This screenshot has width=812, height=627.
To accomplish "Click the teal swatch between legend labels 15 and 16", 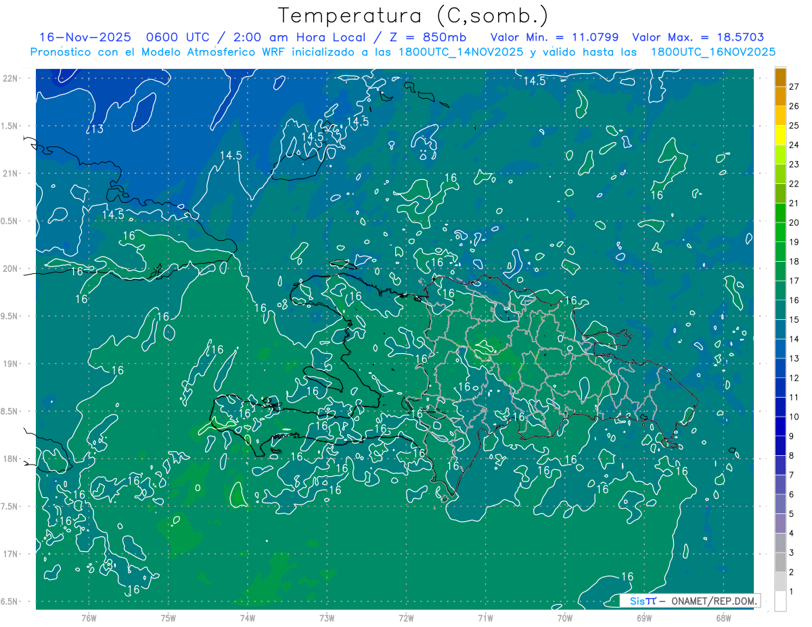I will tap(780, 310).
